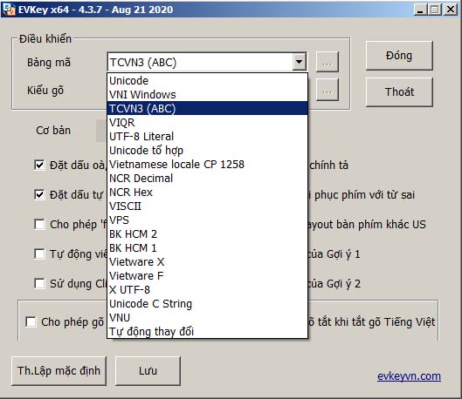Select VPS encoding

click(208, 220)
